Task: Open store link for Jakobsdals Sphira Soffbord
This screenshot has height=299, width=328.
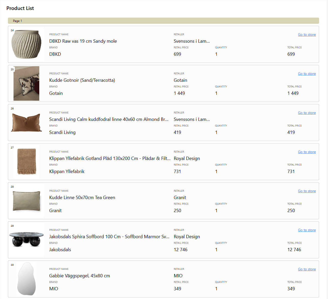Action: click(x=307, y=230)
